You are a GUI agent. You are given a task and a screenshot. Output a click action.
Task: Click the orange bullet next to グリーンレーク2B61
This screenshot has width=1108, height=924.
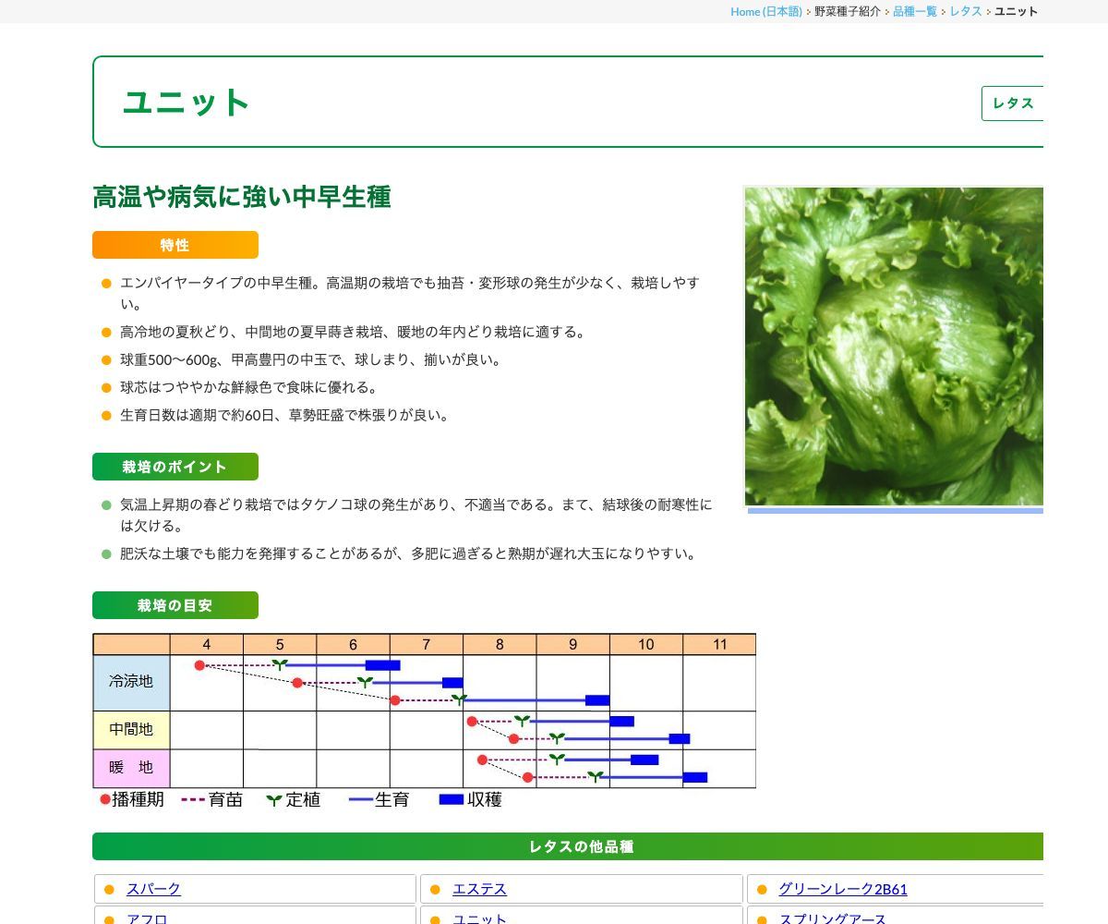[x=762, y=889]
